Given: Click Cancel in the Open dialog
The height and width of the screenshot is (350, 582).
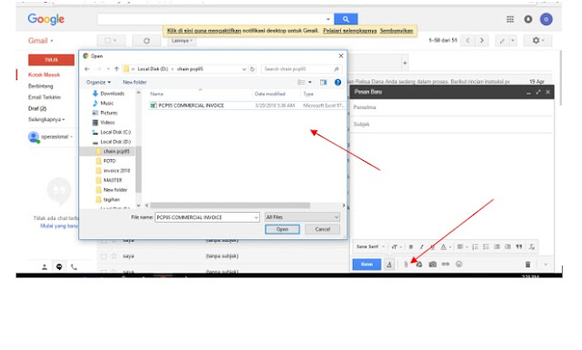Looking at the screenshot, I should [322, 229].
